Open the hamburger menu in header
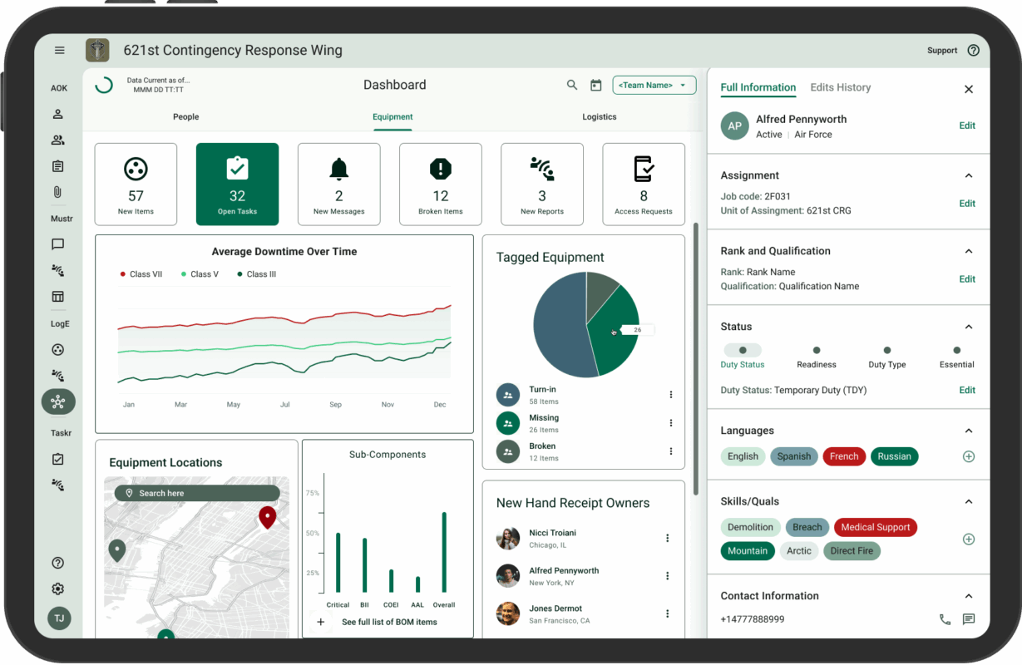The width and height of the screenshot is (1022, 665). tap(60, 51)
